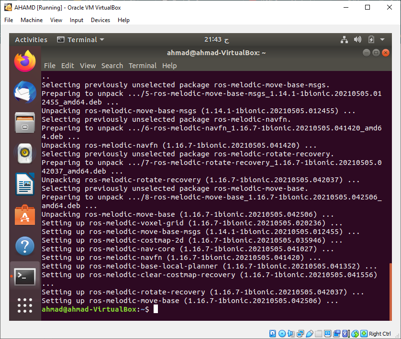
Task: Show all applications using the grid button
Action: pos(24,306)
